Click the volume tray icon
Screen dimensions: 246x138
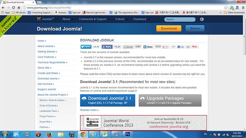click(x=228, y=135)
